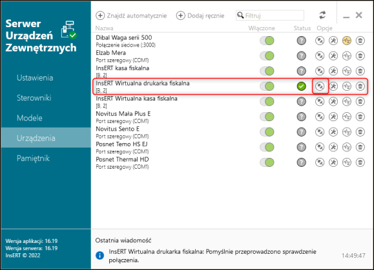374x270 pixels.
Task: Open settings wrench for Novitus Sento E
Action: 333,132
